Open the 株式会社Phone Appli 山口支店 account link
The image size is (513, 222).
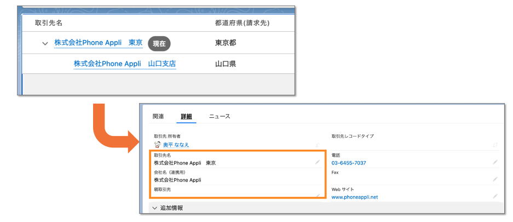click(125, 64)
